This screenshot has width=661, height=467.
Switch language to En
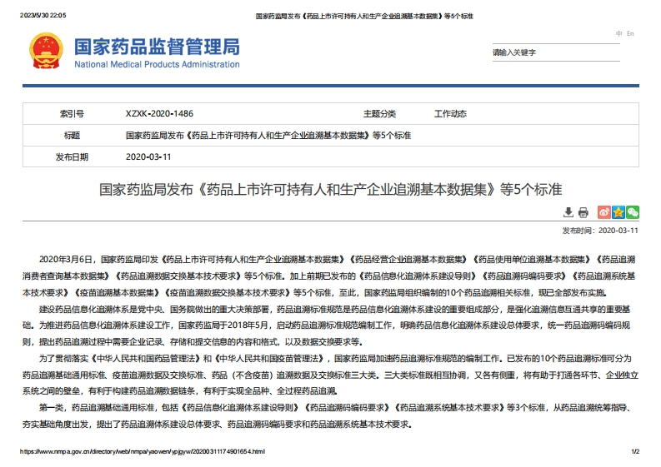(630, 34)
